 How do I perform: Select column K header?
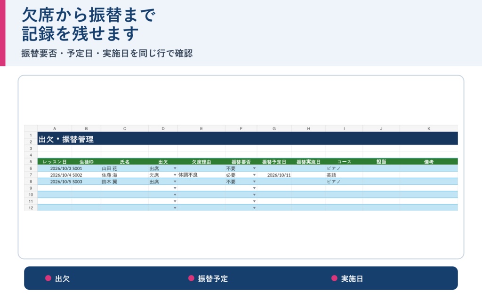tap(429, 128)
